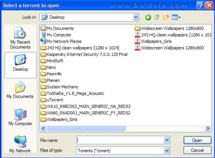The image size is (215, 158).
Task: Click the 'My Network Places' file name text
Action: [x=64, y=41]
